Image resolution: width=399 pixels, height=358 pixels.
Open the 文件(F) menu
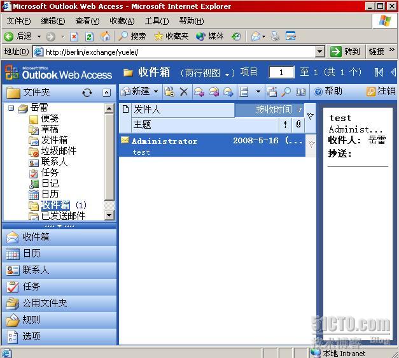click(18, 21)
